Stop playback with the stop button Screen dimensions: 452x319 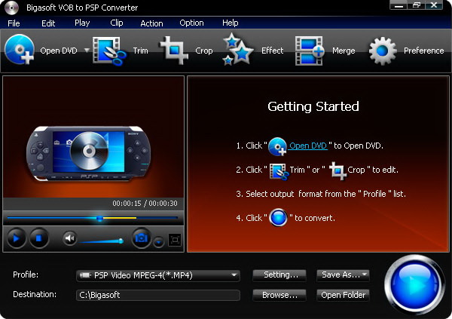(x=39, y=238)
